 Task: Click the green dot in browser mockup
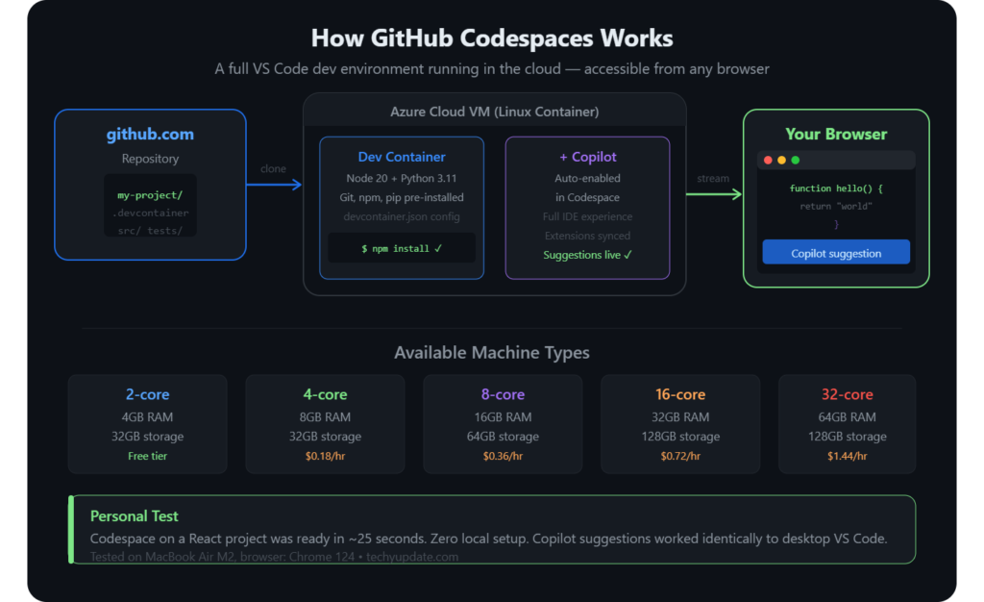pos(795,160)
